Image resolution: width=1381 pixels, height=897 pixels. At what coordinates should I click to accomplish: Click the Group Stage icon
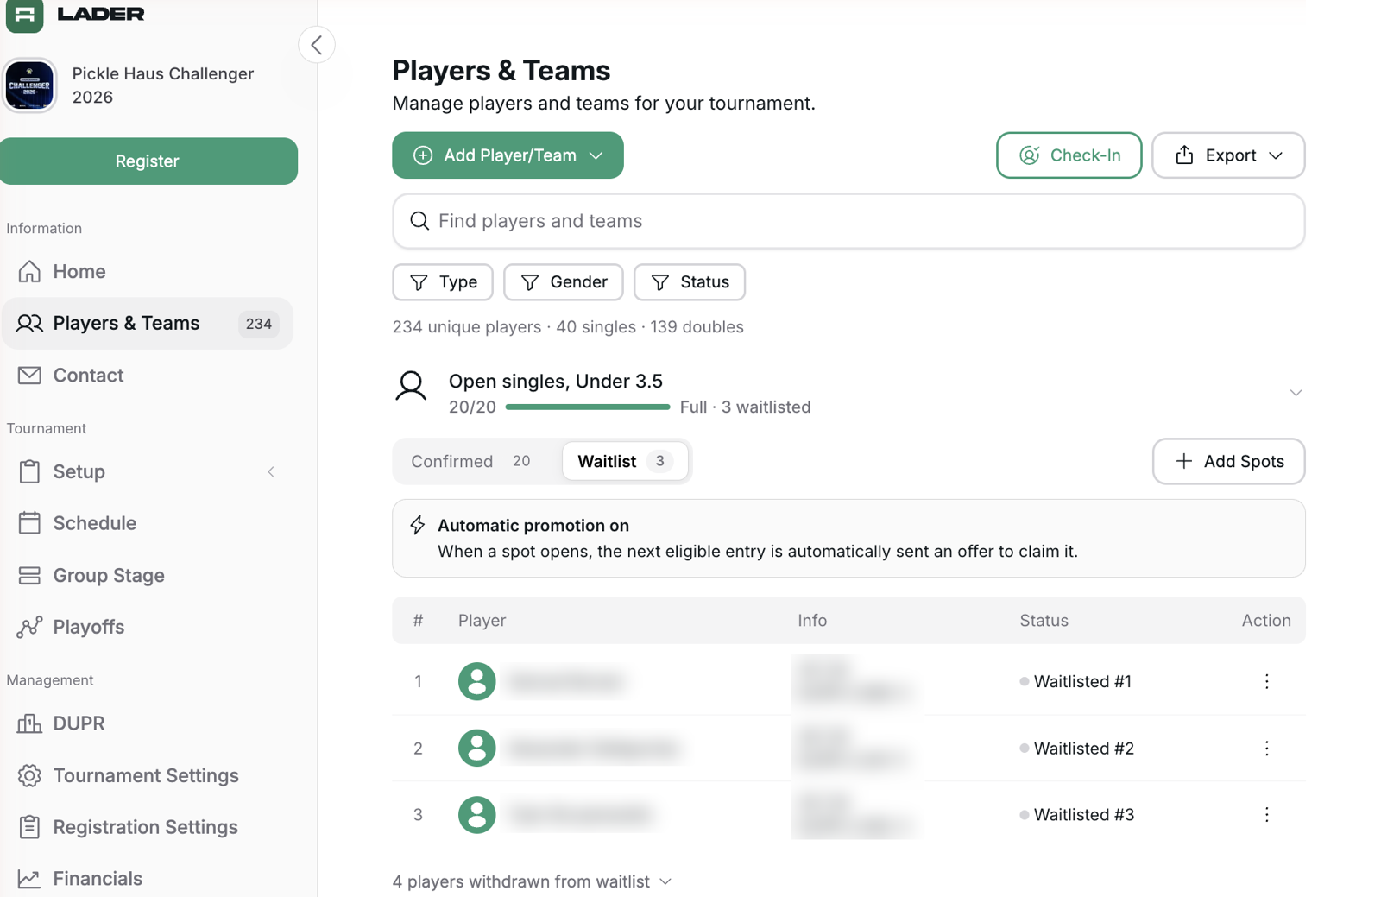pos(29,576)
